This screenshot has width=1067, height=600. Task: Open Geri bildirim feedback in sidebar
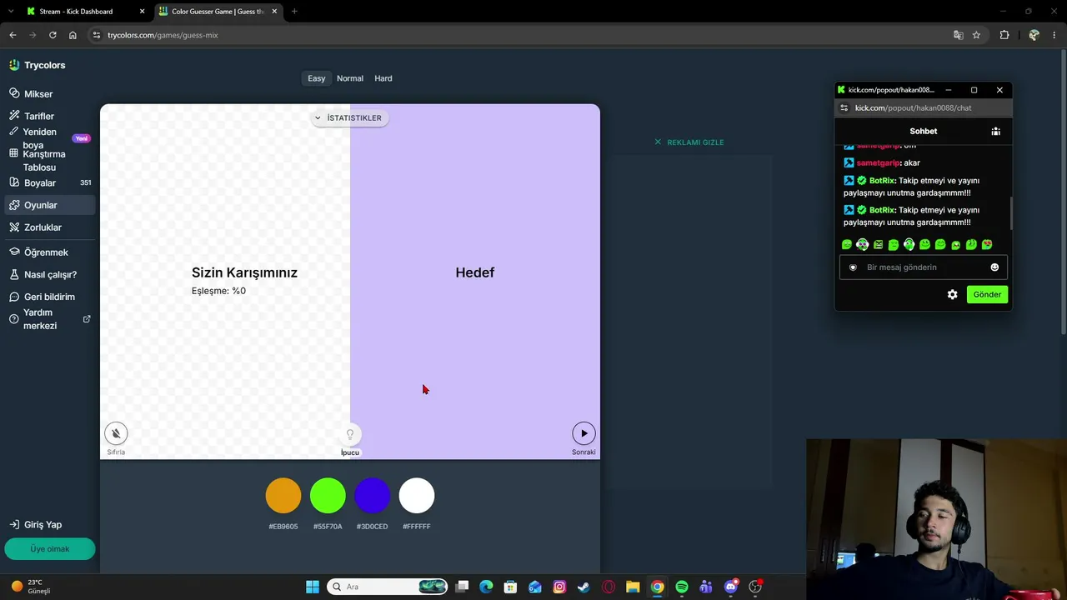[x=49, y=297]
